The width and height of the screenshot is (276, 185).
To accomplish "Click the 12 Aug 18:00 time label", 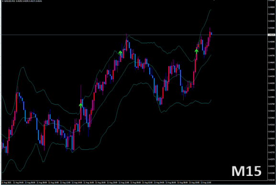I will tap(100, 183).
